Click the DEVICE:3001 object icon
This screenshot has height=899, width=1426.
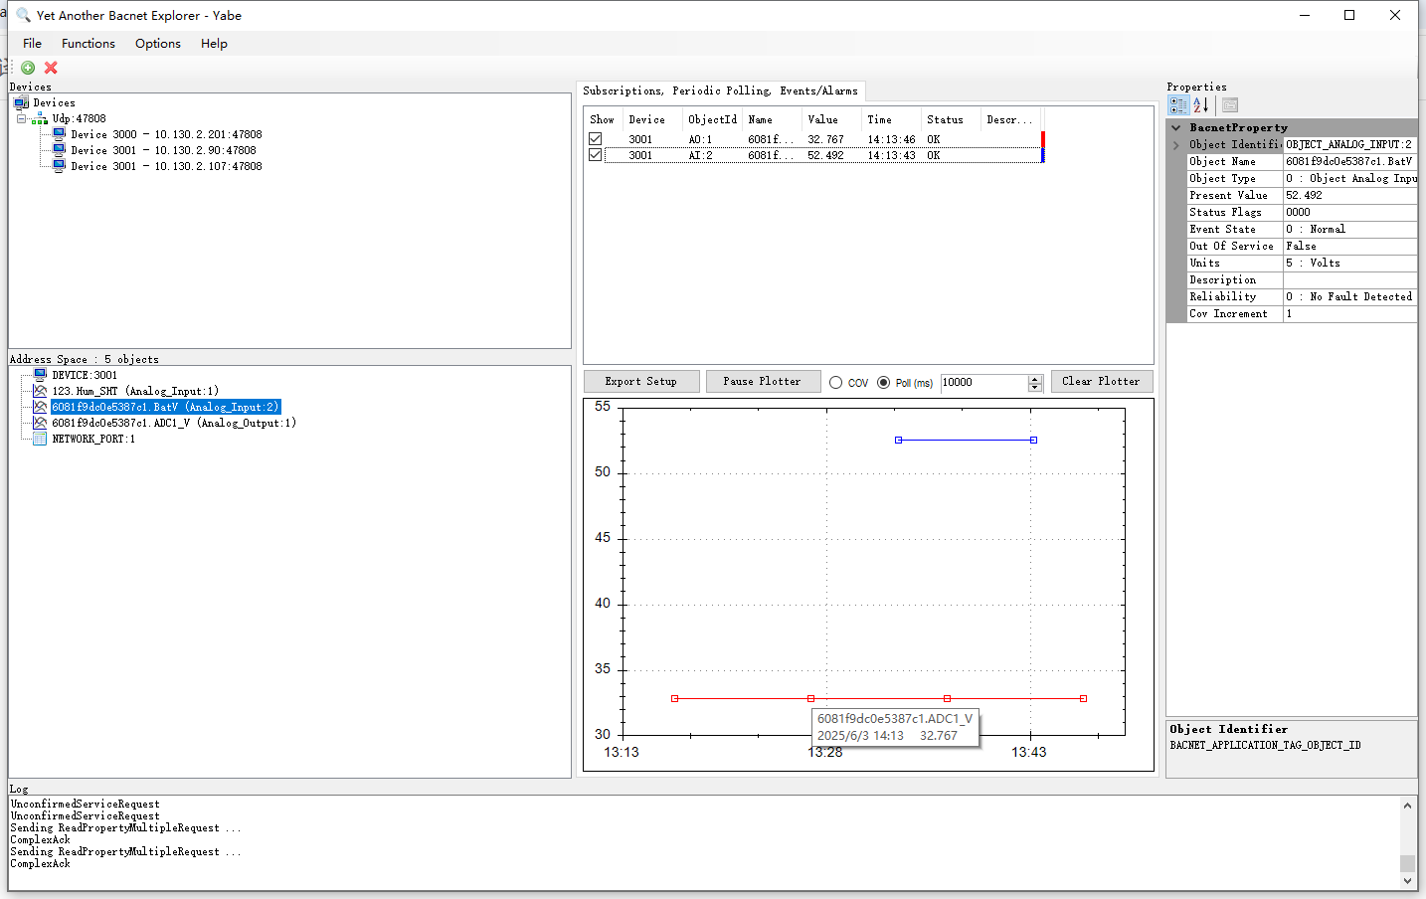[40, 375]
